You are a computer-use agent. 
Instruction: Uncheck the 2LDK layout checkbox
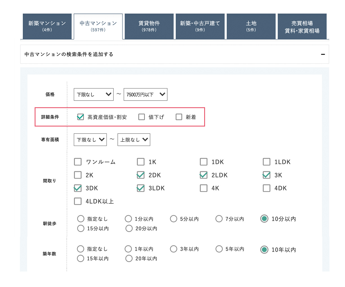(204, 175)
